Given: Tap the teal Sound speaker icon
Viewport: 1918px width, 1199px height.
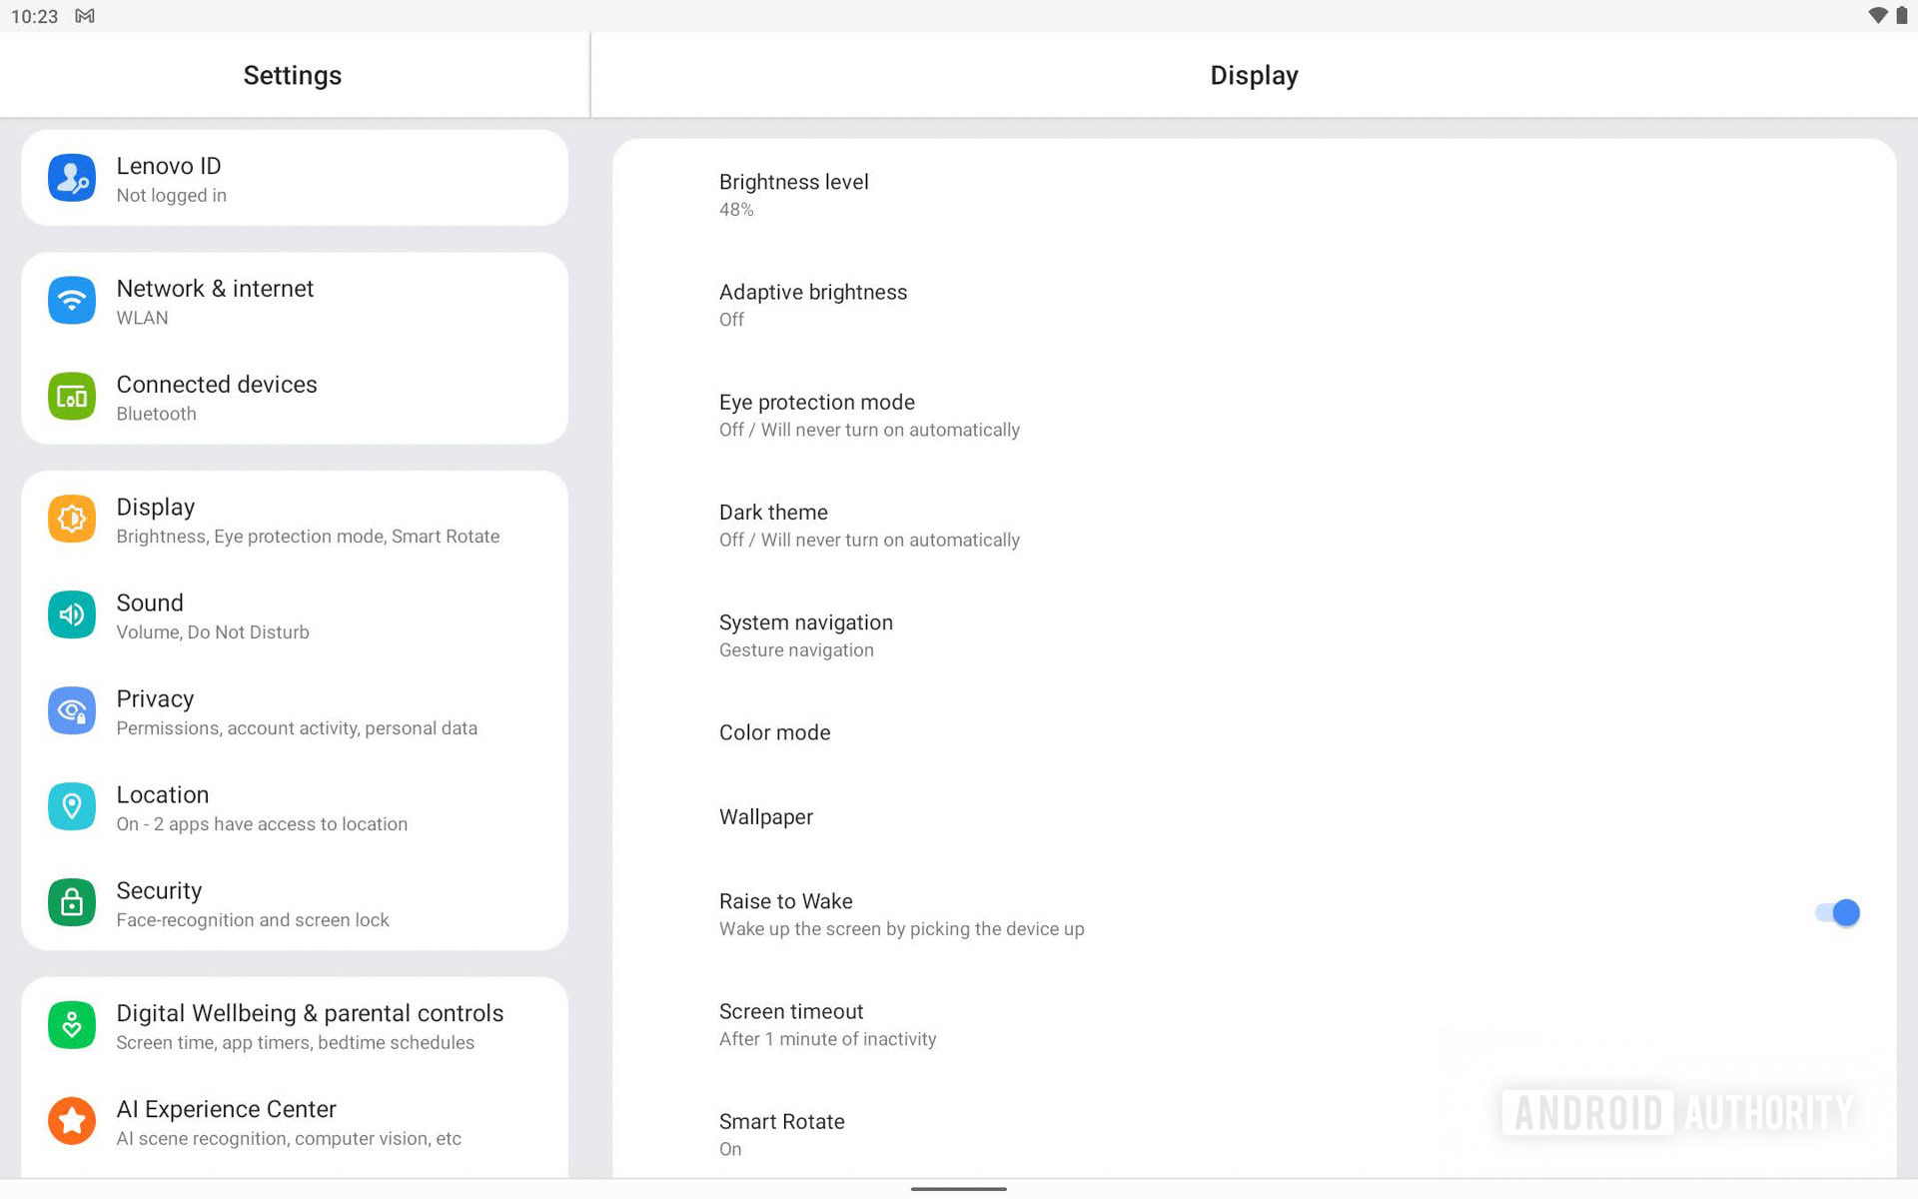Looking at the screenshot, I should (71, 615).
